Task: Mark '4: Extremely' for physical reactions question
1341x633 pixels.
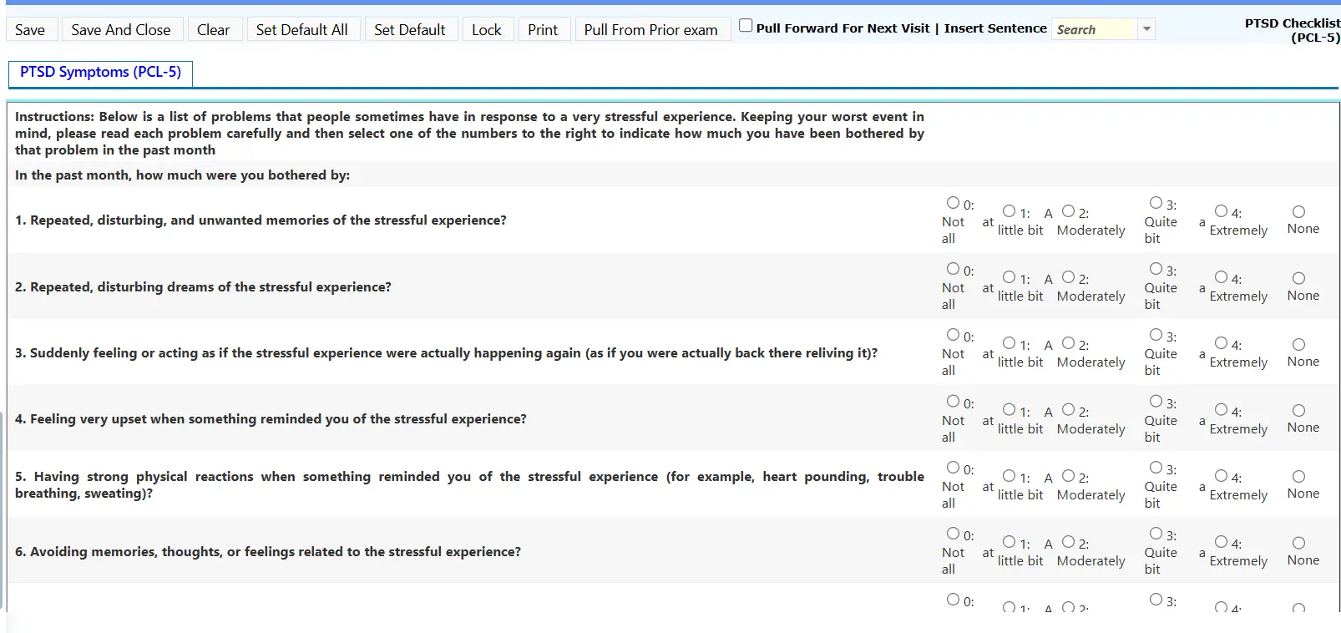Action: click(1221, 476)
